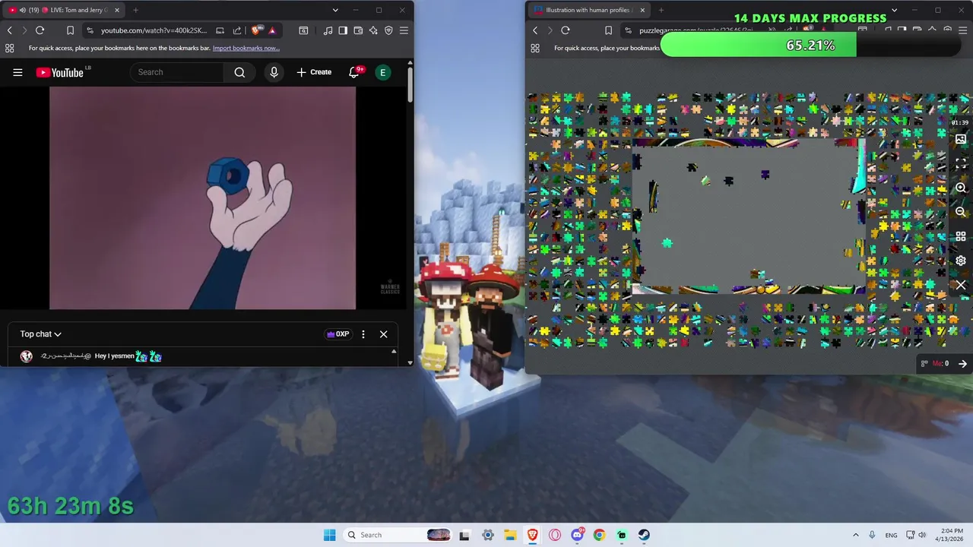Viewport: 973px width, 547px height.
Task: Reload the YouTube page
Action: (40, 30)
